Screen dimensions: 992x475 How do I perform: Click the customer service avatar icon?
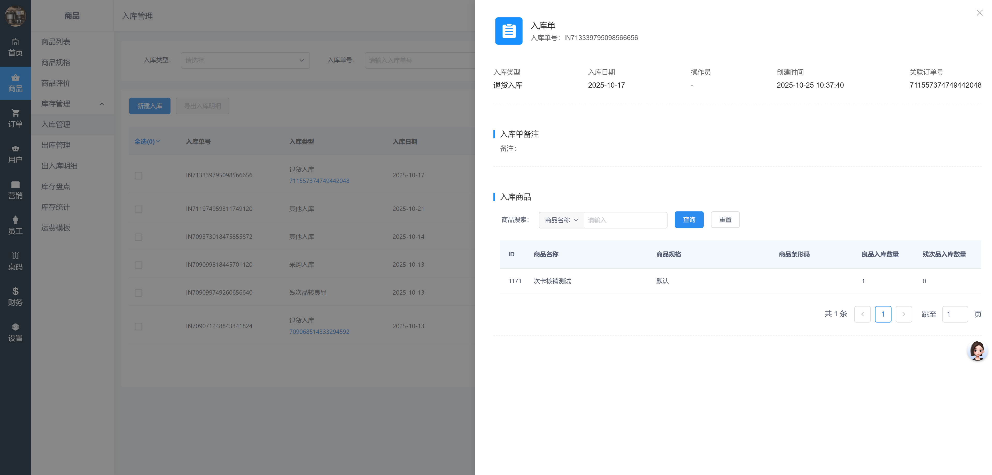[977, 351]
